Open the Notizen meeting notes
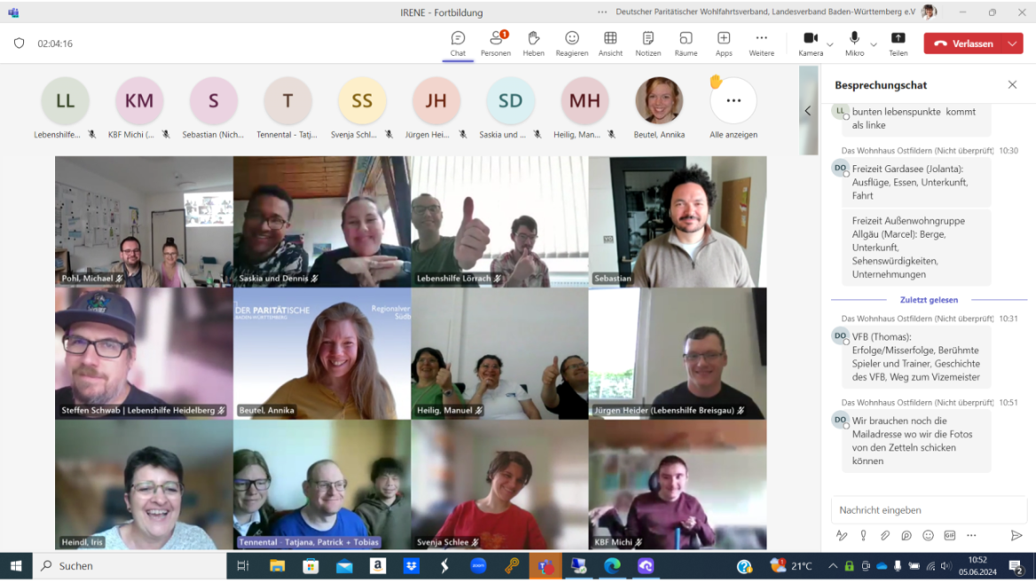Viewport: 1036px width, 583px height. (647, 38)
